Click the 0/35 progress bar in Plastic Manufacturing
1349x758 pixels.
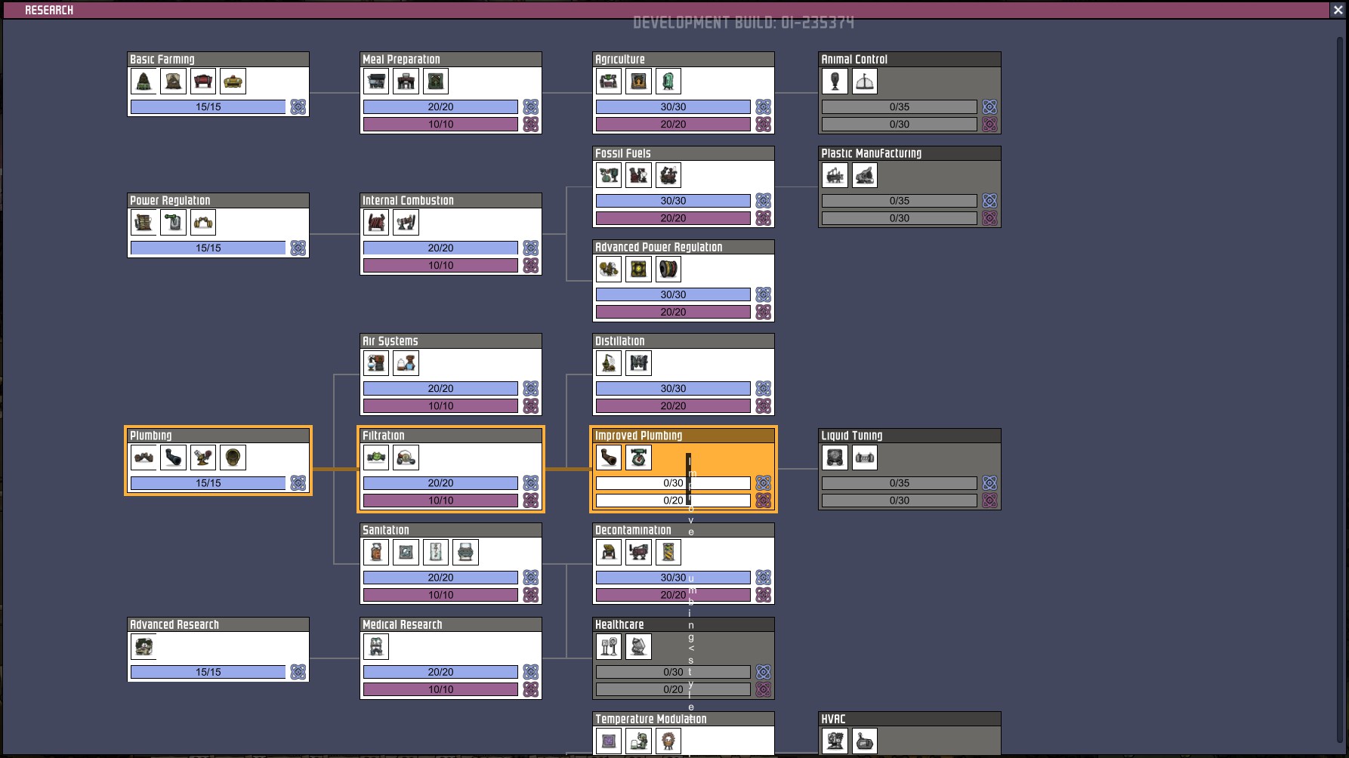point(899,201)
